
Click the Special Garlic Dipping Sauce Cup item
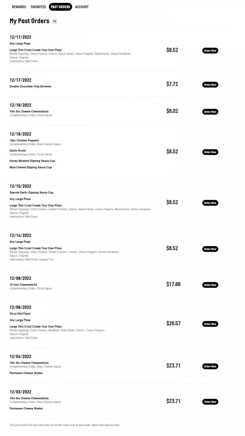[x=32, y=193]
